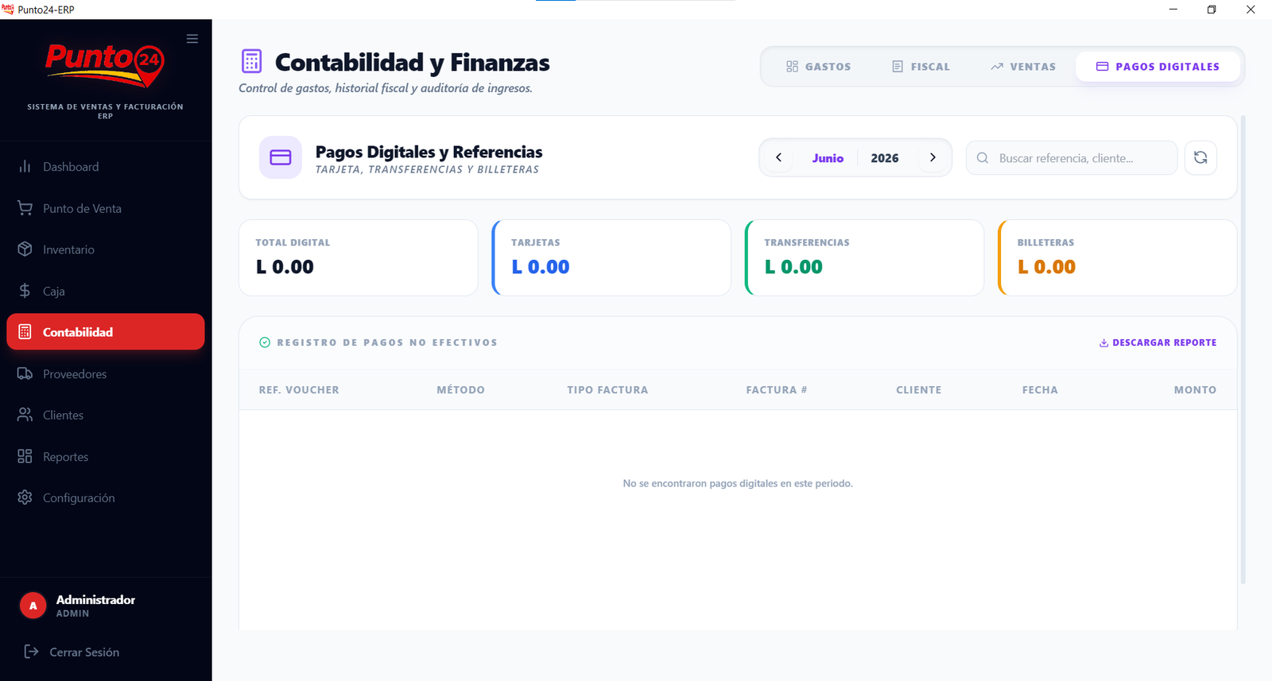Click the Clientes people icon

[25, 415]
